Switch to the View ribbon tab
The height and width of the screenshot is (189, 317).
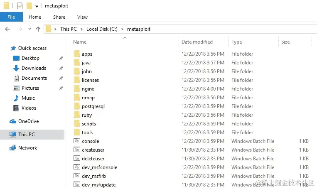point(82,17)
